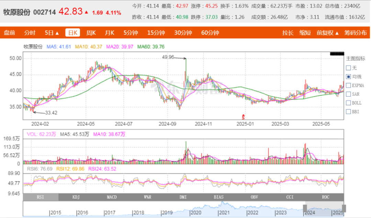Click right handle of timeline range selector
Screen dimensions: 371x218
click(344, 208)
